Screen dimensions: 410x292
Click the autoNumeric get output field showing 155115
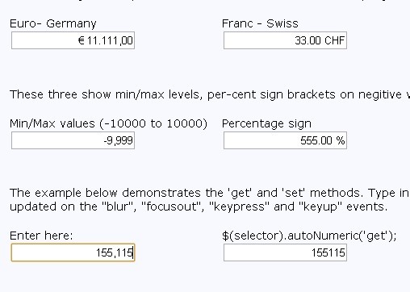click(x=285, y=252)
